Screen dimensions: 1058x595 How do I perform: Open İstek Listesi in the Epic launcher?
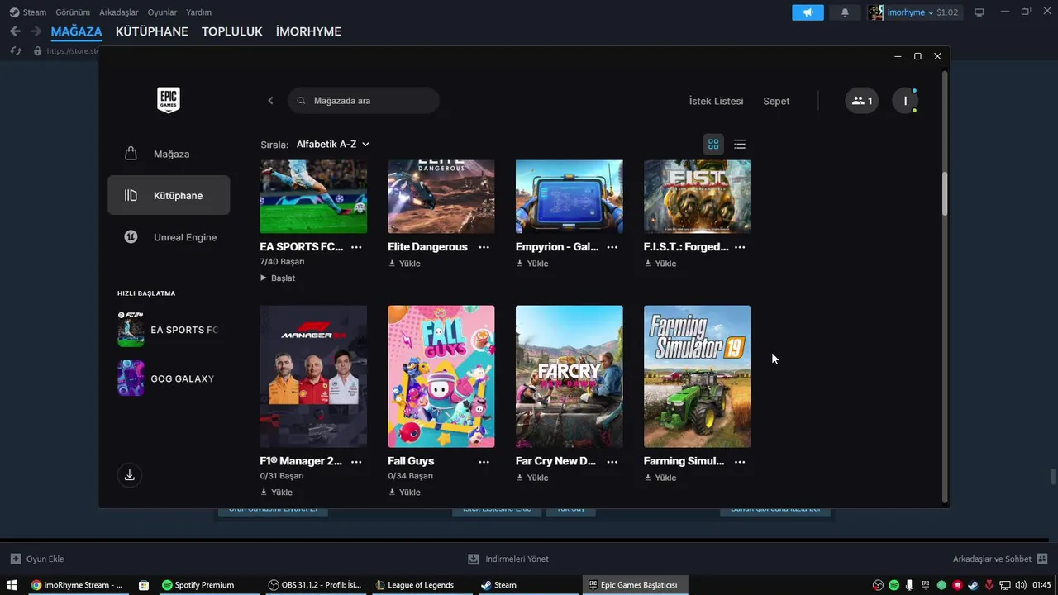click(716, 101)
